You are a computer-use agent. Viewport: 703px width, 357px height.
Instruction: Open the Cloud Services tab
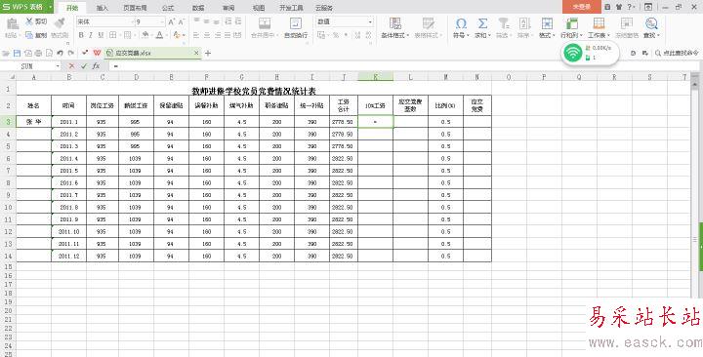pyautogui.click(x=324, y=8)
